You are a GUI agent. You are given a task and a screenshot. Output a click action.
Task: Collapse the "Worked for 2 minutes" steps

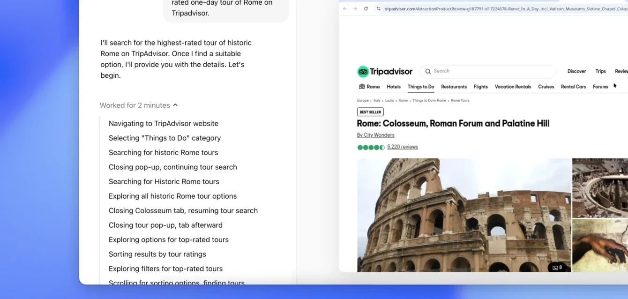[x=175, y=105]
